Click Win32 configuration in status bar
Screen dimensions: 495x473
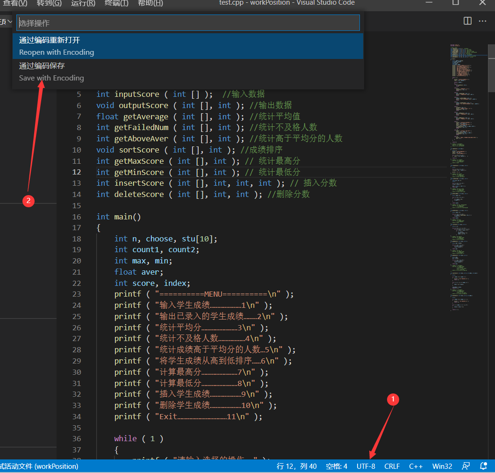pyautogui.click(x=442, y=466)
